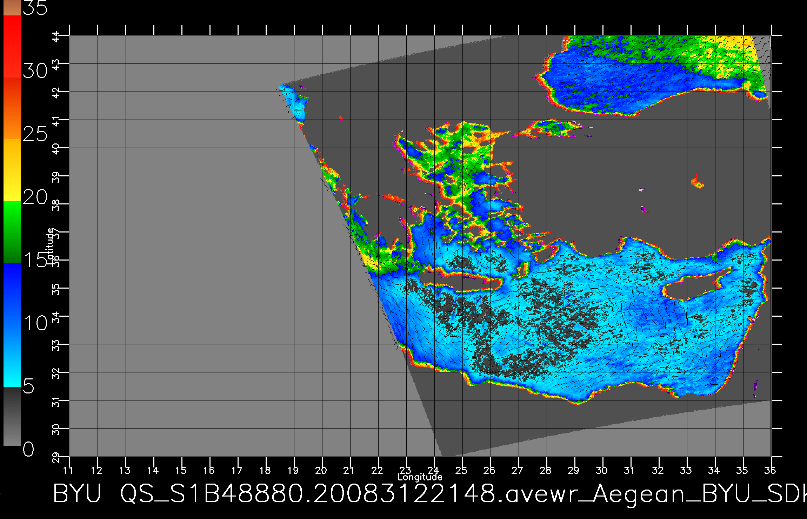This screenshot has width=807, height=519.
Task: Click longitude tick label 13
Action: 124,470
